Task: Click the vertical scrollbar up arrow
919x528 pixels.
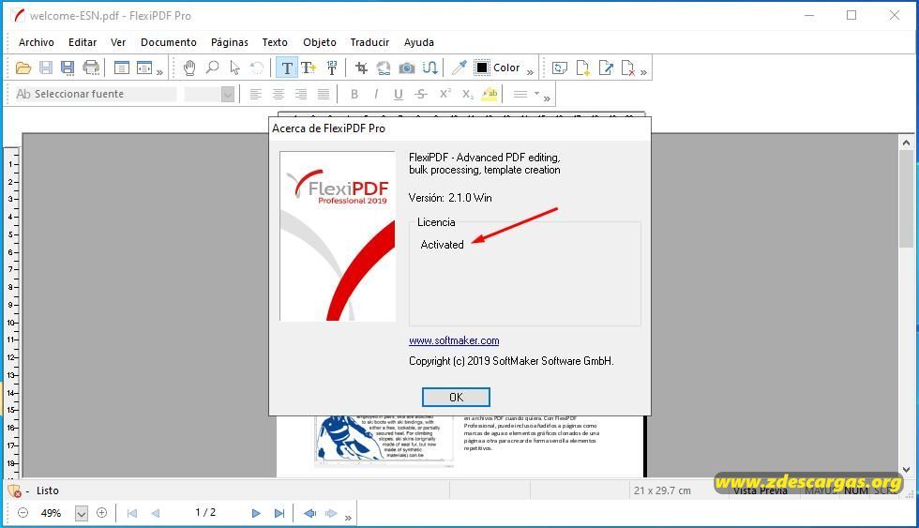Action: tap(906, 143)
